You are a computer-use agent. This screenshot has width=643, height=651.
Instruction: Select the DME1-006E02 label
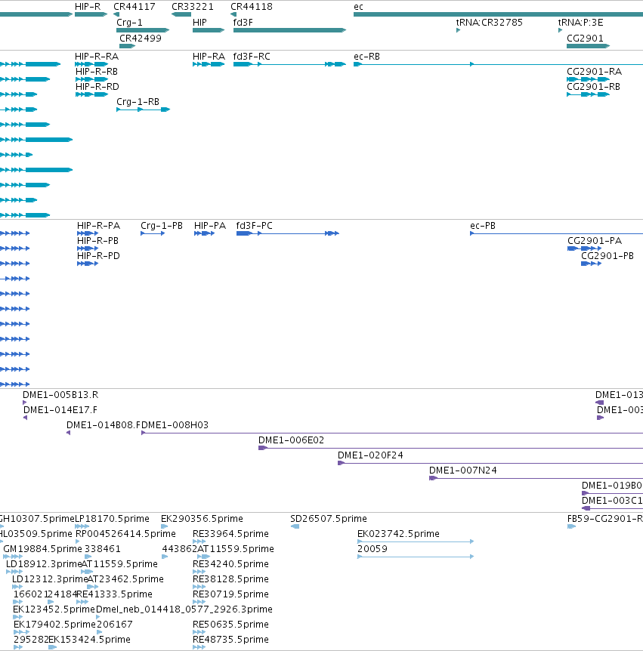pyautogui.click(x=291, y=440)
